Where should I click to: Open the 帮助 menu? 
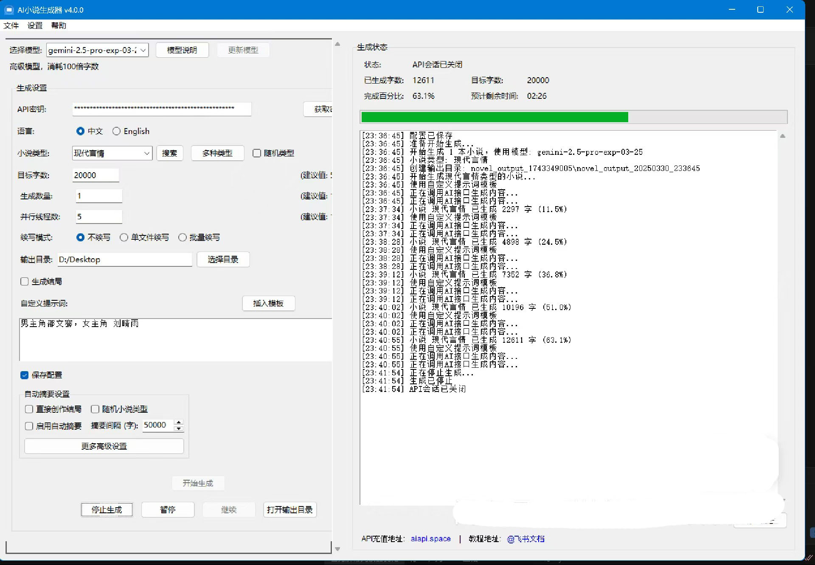pyautogui.click(x=59, y=25)
